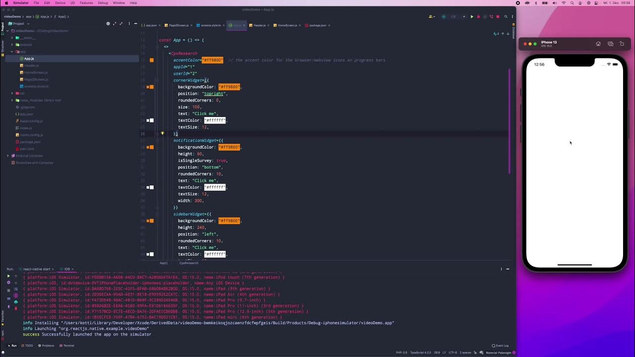The image size is (635, 357).
Task: Click Simulator screenshot icon
Action: [610, 44]
